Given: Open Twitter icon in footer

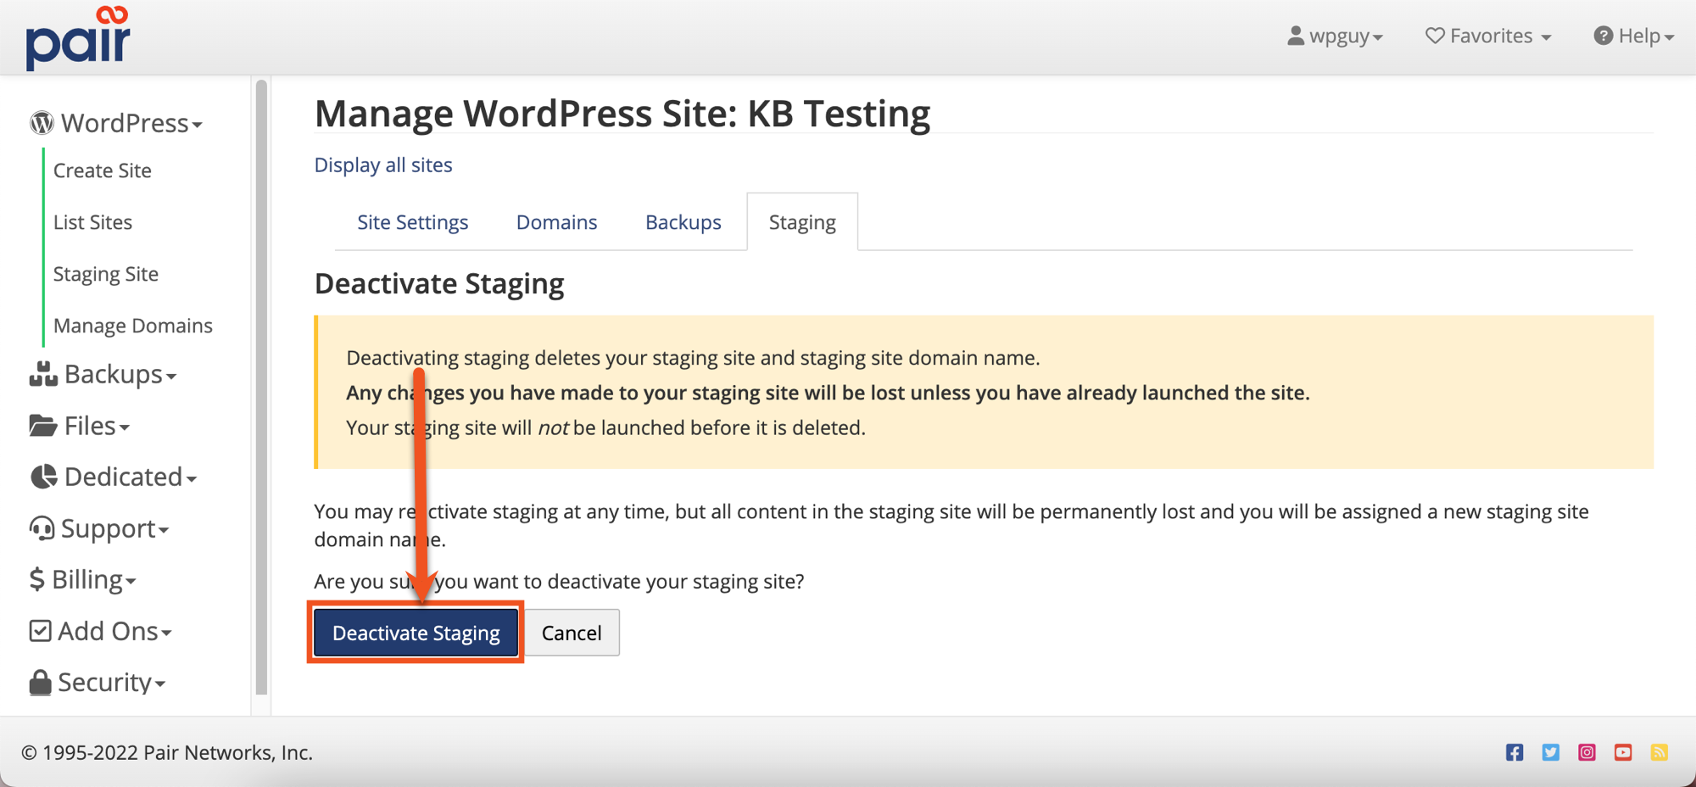Looking at the screenshot, I should pyautogui.click(x=1551, y=752).
